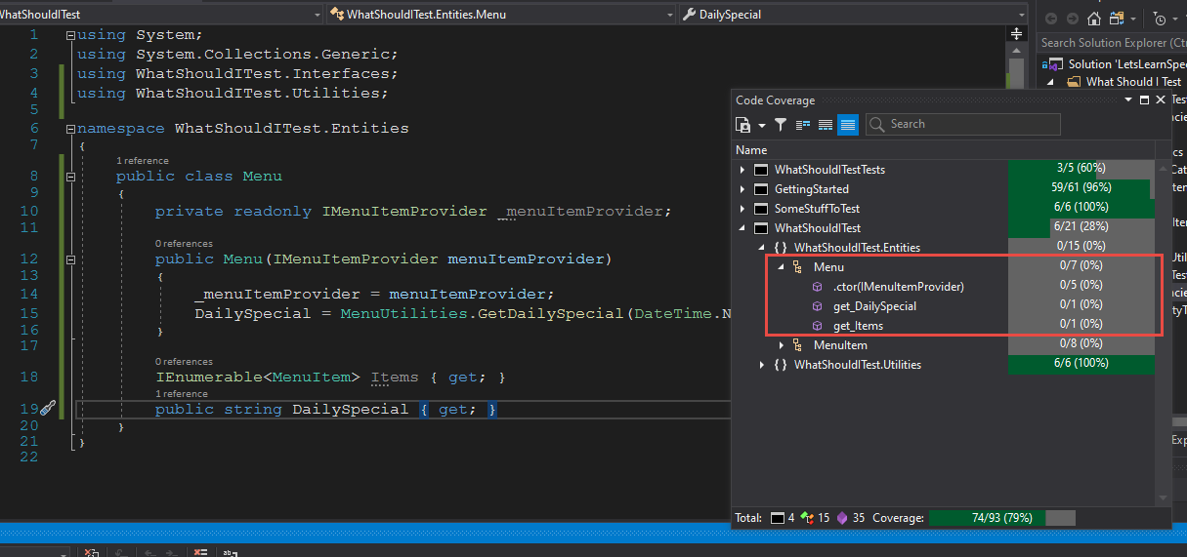
Task: Expand the SomeStuffToTest coverage node
Action: (x=743, y=209)
